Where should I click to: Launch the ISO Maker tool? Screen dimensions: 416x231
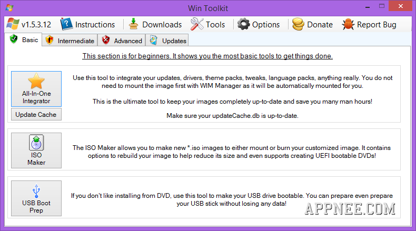click(x=36, y=150)
